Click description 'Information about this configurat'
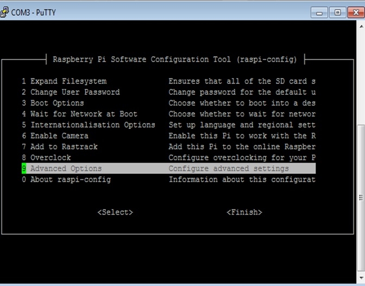The height and width of the screenshot is (286, 365). 242,179
